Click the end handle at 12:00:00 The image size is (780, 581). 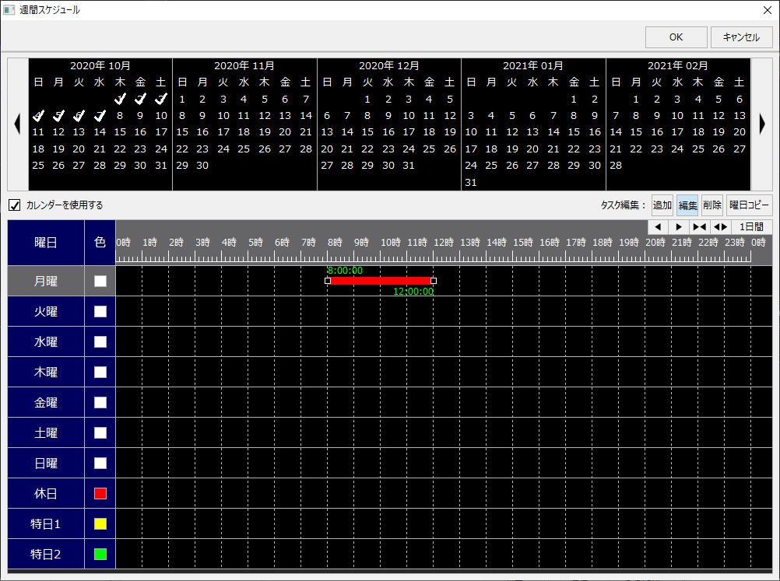(x=434, y=281)
